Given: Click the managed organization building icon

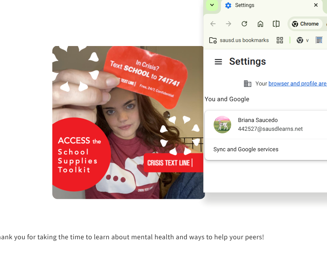Looking at the screenshot, I should pos(248,84).
